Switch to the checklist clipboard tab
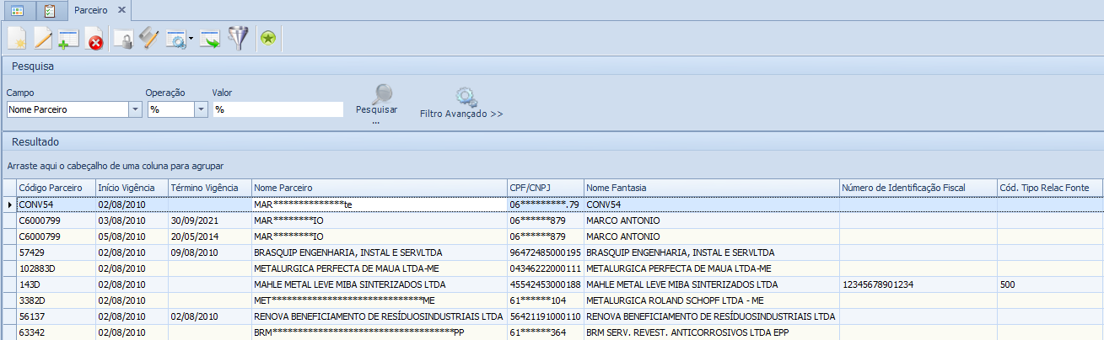The width and height of the screenshot is (1104, 340). [x=50, y=11]
